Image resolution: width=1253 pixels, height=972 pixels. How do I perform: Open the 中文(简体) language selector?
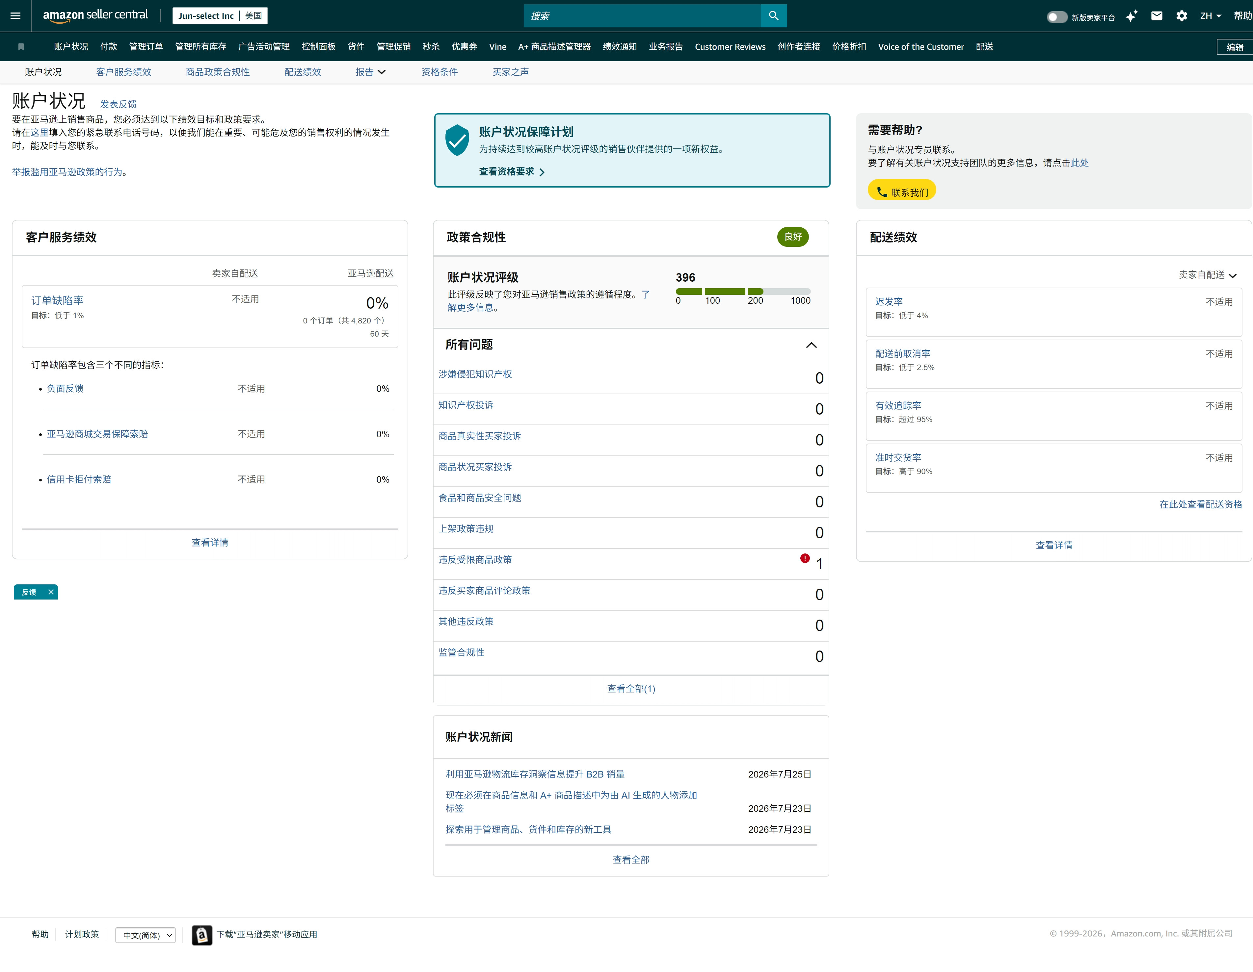[x=145, y=935]
